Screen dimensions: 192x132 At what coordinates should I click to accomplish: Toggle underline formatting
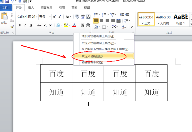tap(31, 25)
